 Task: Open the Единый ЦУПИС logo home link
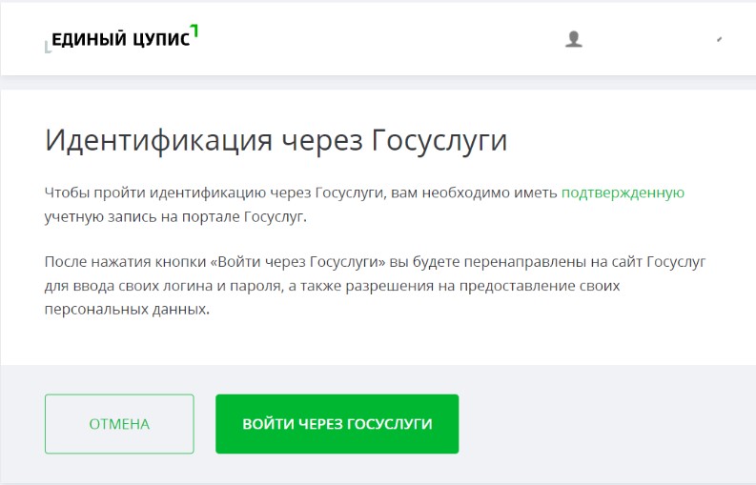click(x=121, y=38)
